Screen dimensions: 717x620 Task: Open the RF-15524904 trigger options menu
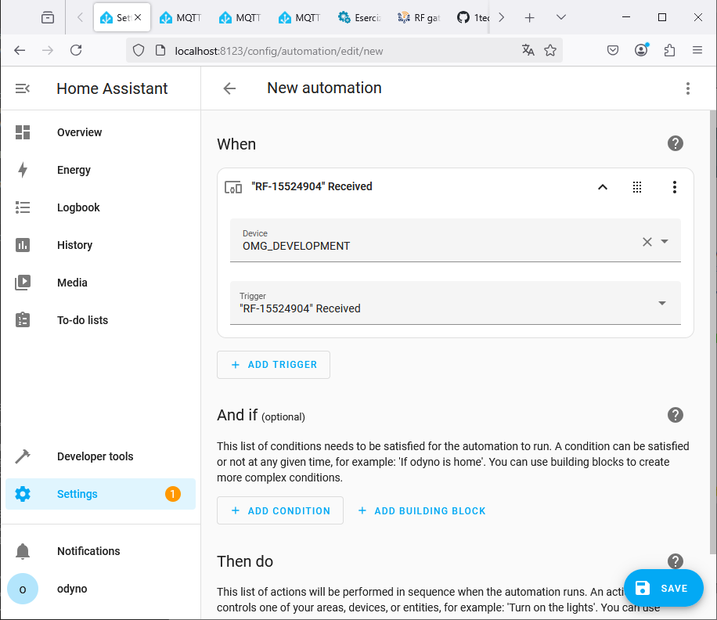pos(674,187)
